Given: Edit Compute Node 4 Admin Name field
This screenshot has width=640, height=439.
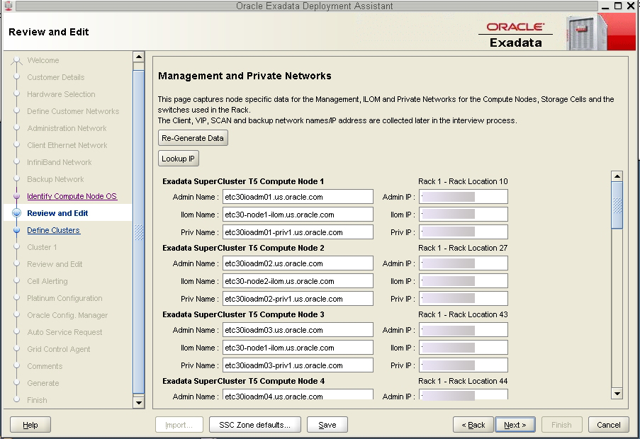Looking at the screenshot, I should coord(298,394).
